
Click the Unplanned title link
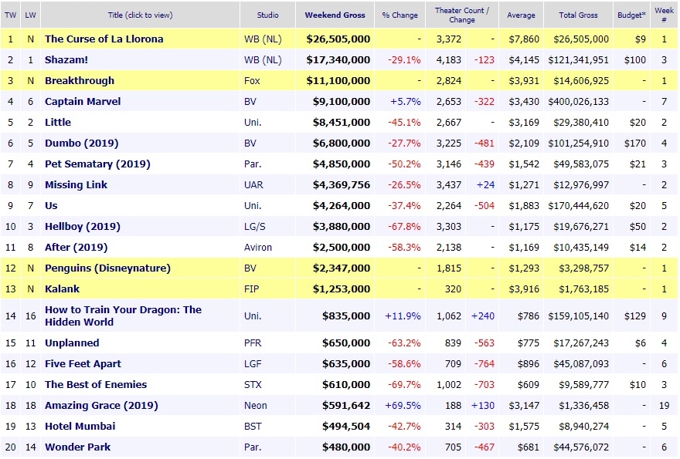pyautogui.click(x=72, y=343)
